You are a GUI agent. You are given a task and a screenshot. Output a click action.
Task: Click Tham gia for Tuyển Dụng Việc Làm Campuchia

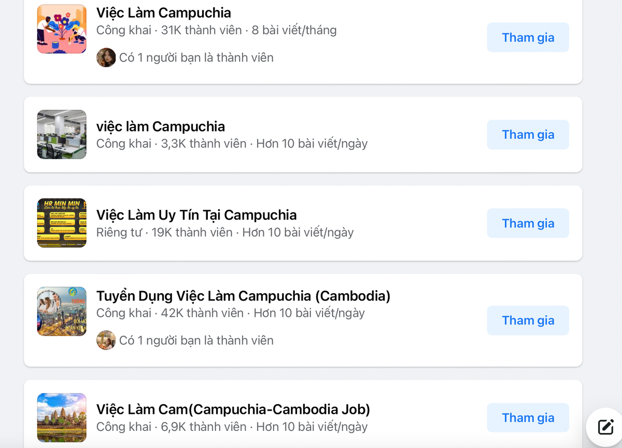click(528, 321)
